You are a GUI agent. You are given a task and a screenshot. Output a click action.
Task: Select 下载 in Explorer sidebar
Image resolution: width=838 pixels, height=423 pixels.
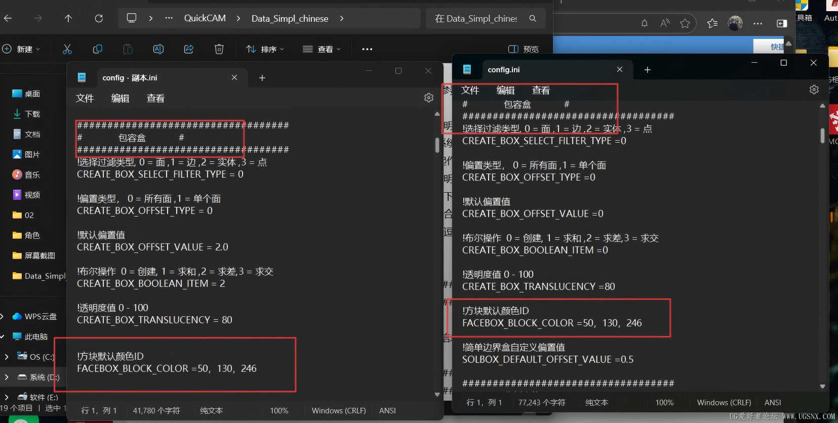(26, 114)
